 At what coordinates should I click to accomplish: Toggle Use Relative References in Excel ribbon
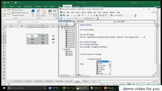coord(21,13)
